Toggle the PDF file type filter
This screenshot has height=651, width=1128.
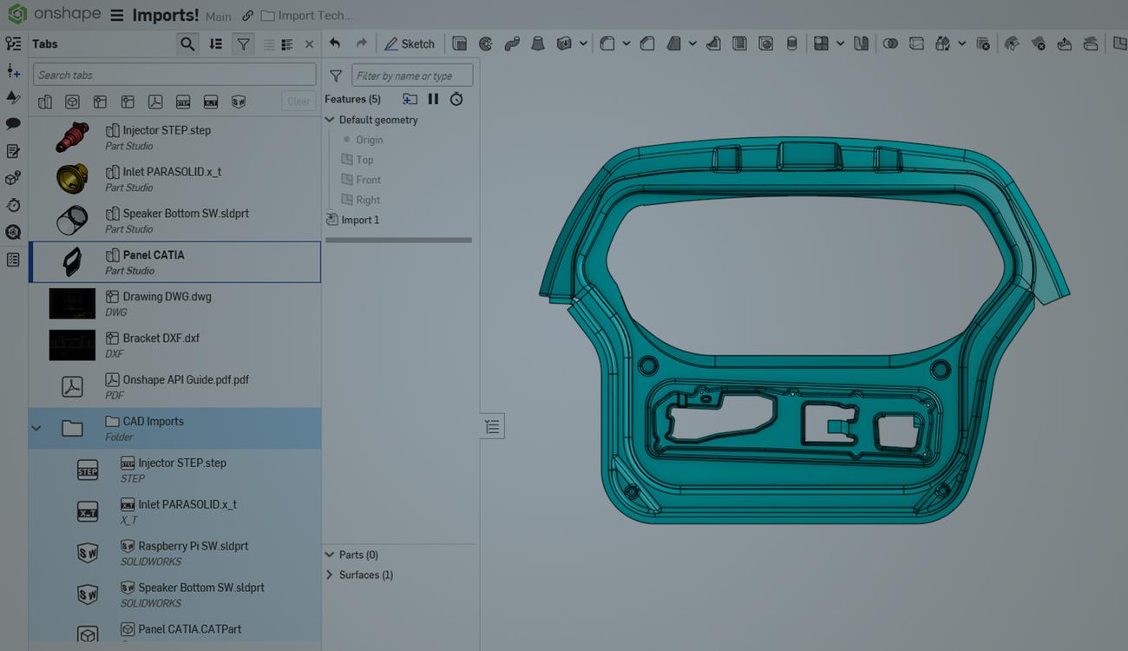155,102
